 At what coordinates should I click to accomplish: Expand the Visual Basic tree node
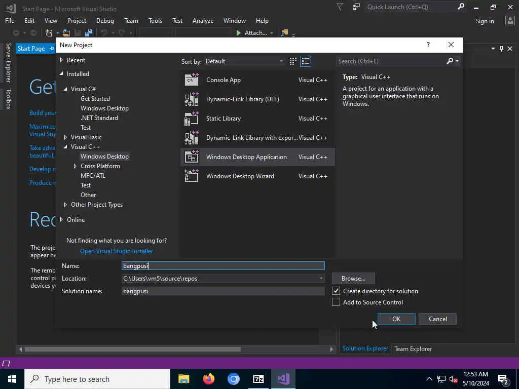click(65, 137)
